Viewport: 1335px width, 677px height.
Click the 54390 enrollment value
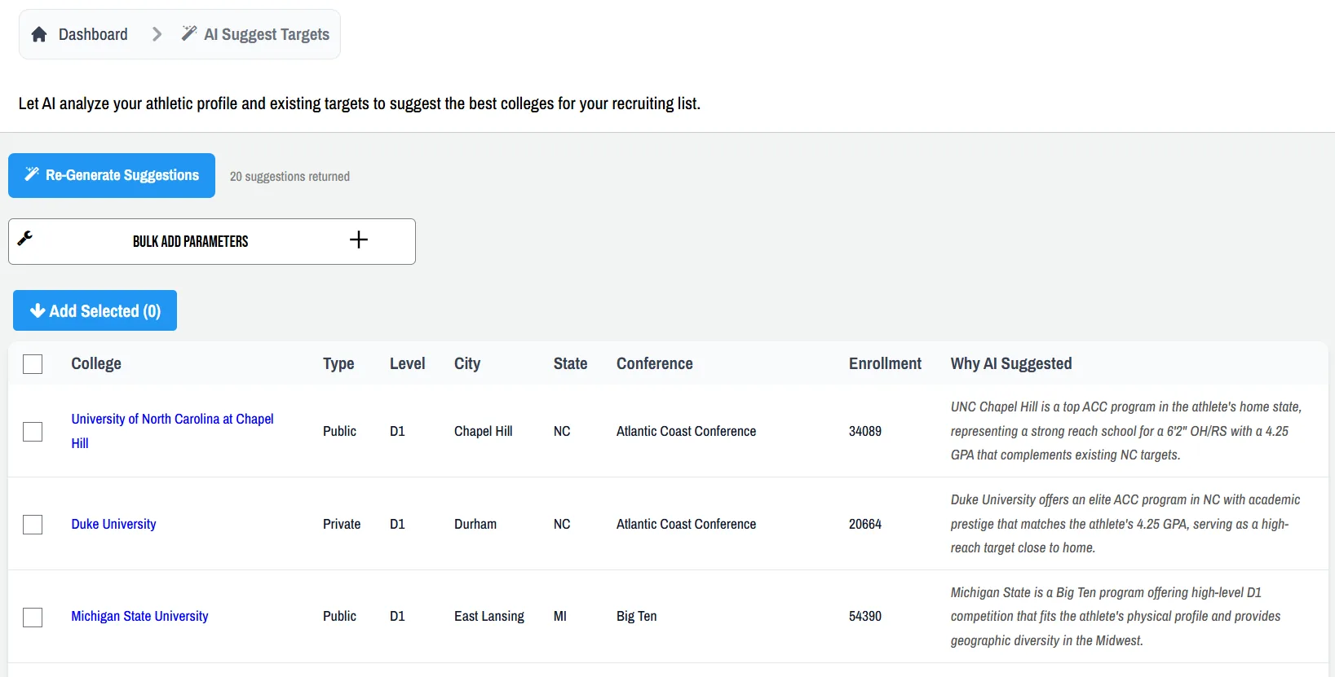[x=865, y=616]
